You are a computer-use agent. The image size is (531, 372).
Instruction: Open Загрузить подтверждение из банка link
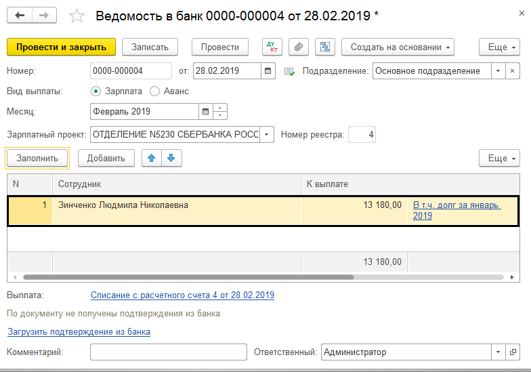pyautogui.click(x=79, y=332)
